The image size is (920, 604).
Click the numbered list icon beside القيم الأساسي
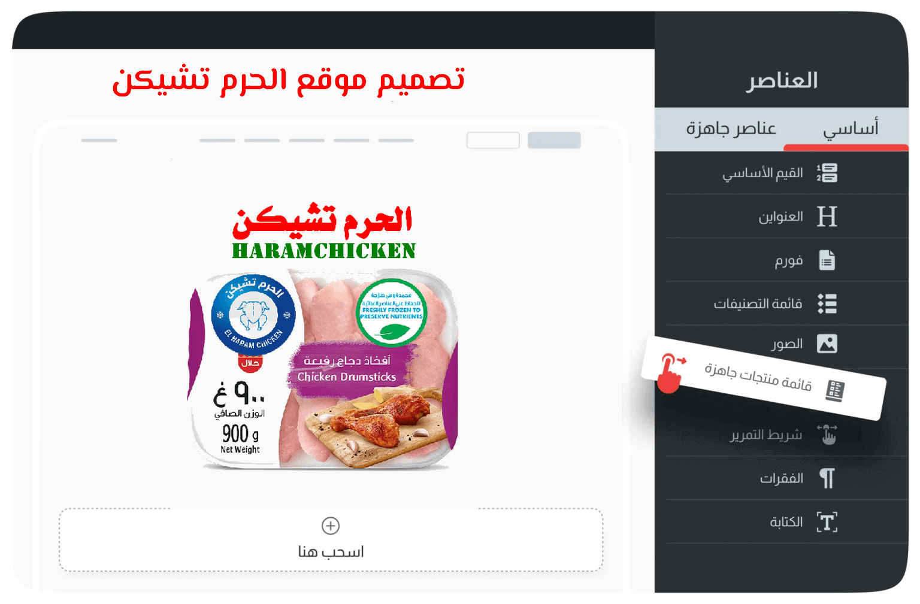tap(827, 173)
